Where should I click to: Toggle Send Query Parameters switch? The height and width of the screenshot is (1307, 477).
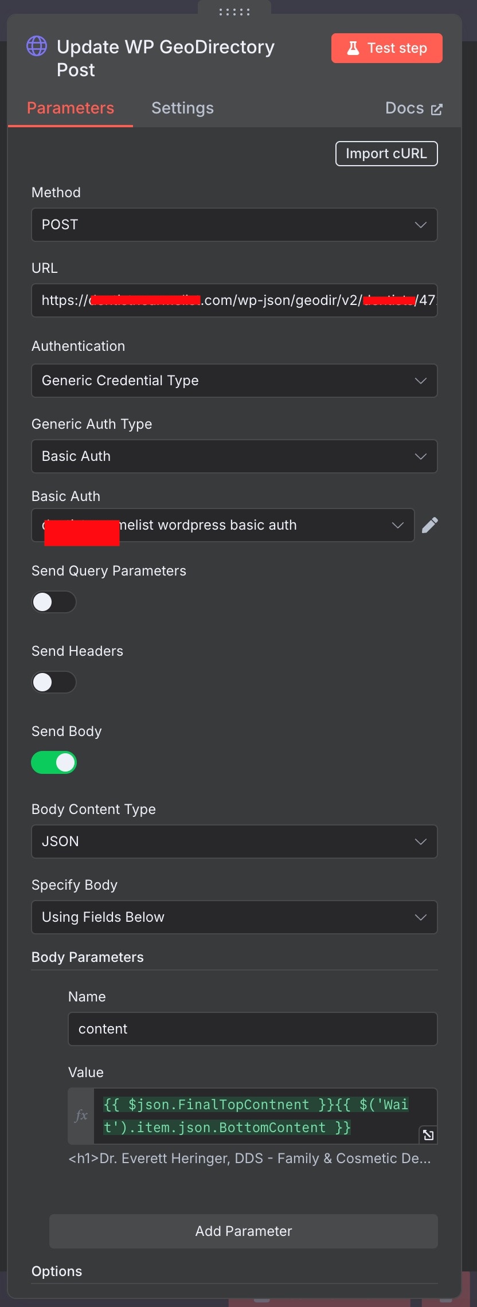[54, 602]
